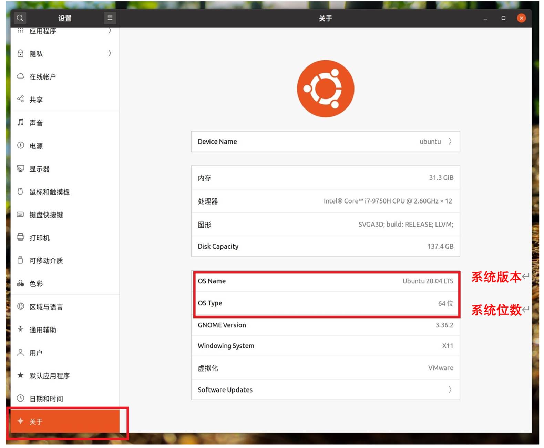544x448 pixels.
Task: Click the 图形 value SVGA3D text
Action: (406, 225)
